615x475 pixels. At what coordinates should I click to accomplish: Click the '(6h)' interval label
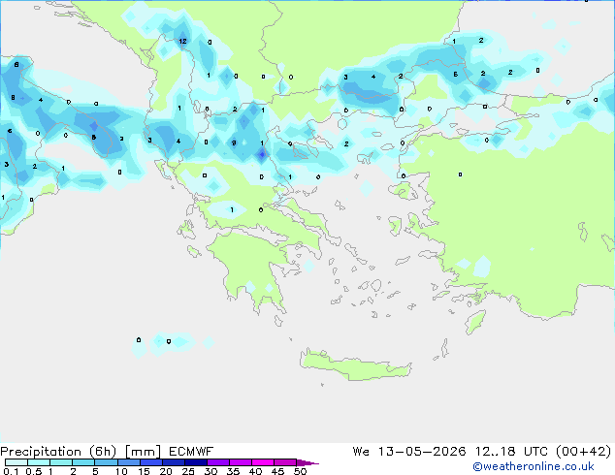(103, 452)
